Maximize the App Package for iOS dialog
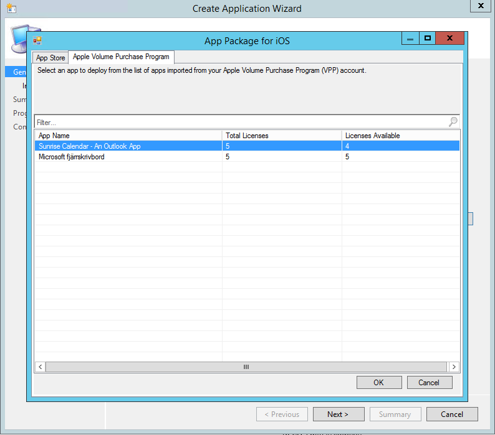The height and width of the screenshot is (435, 495). (x=428, y=39)
